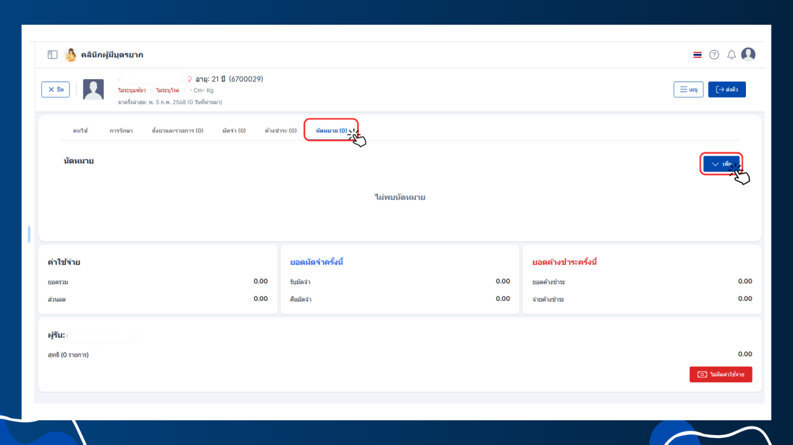Click the รับมัดจำ label
Screen dimensions: 793x445
pyautogui.click(x=300, y=282)
